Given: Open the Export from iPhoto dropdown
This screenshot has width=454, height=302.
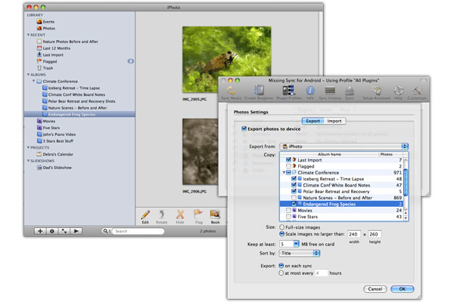Looking at the screenshot, I should 344,146.
